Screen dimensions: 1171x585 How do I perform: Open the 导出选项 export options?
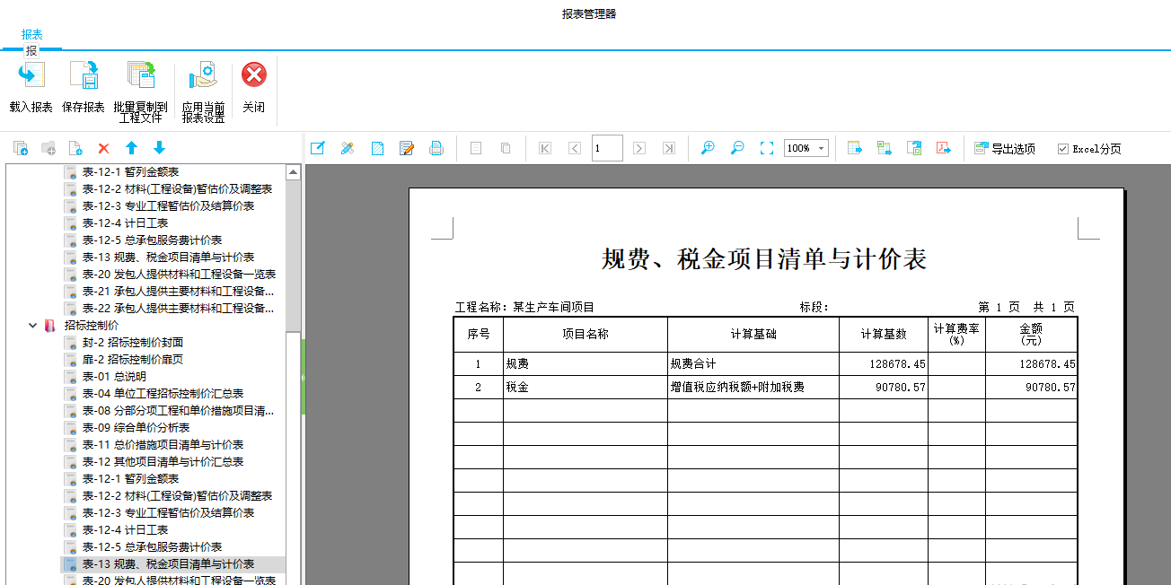point(1006,149)
